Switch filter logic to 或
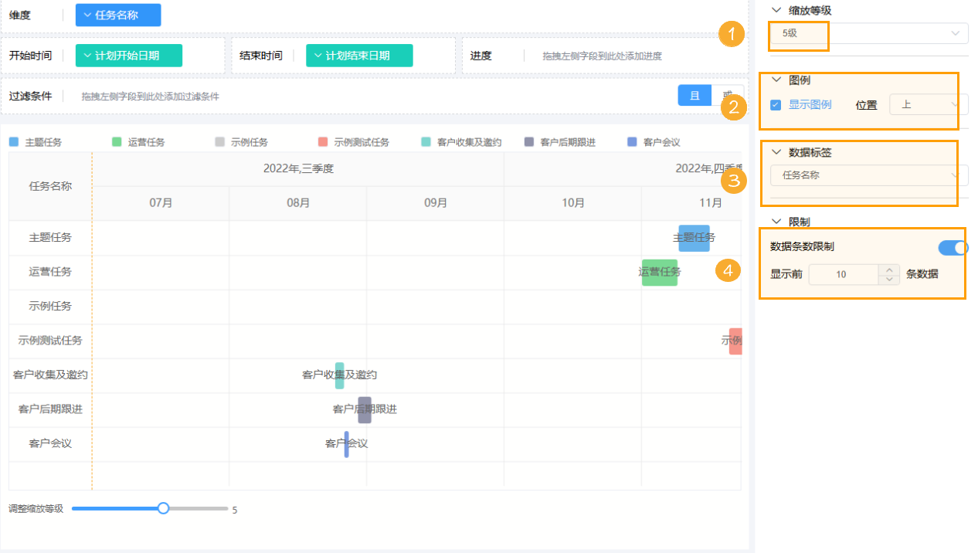The image size is (978, 553). point(727,94)
